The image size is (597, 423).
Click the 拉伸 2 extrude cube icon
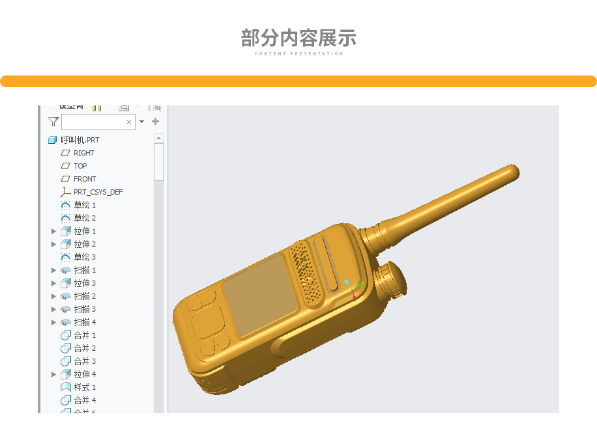(66, 243)
